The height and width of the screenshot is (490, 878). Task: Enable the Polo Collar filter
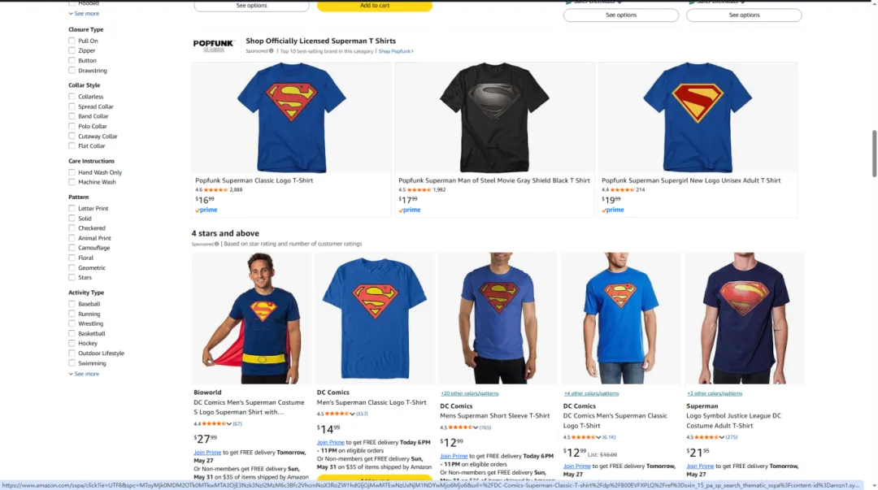click(x=72, y=127)
